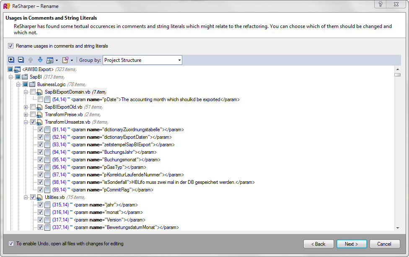This screenshot has height=257, width=409.
Task: Click the help question mark button
Action: click(x=381, y=4)
